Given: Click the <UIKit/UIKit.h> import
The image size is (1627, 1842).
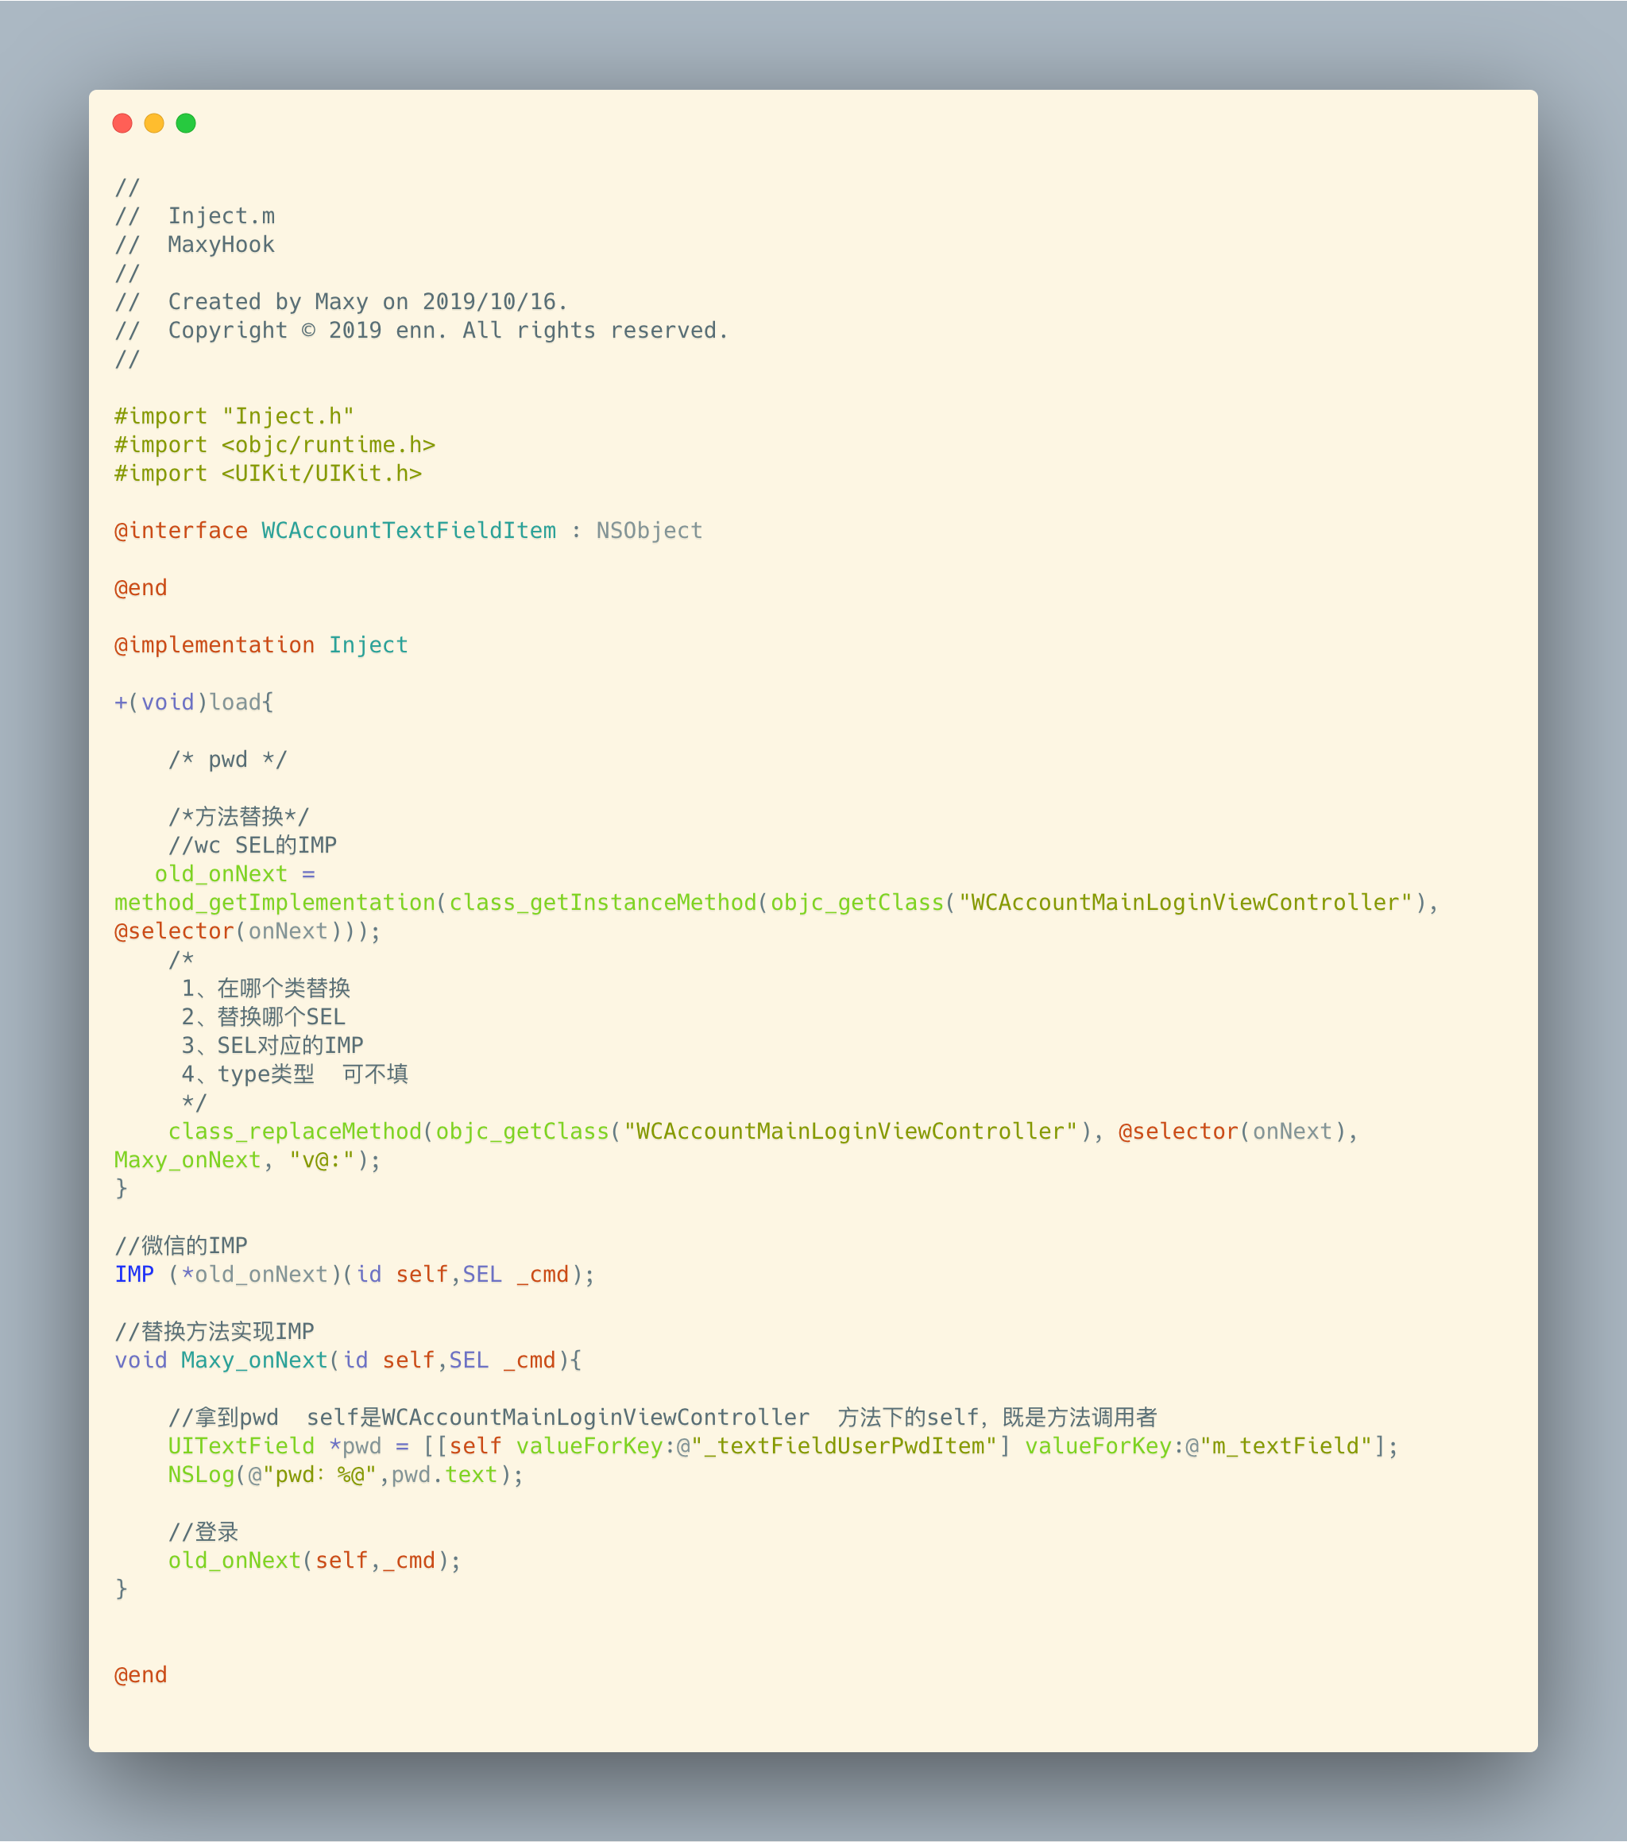Looking at the screenshot, I should [322, 474].
